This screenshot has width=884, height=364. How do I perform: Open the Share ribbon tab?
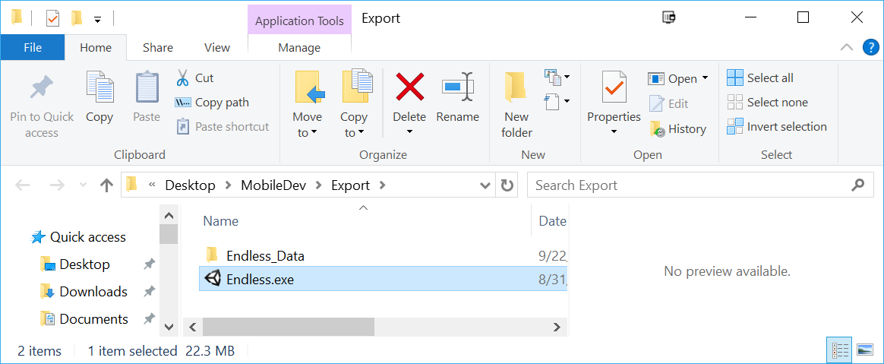(158, 48)
